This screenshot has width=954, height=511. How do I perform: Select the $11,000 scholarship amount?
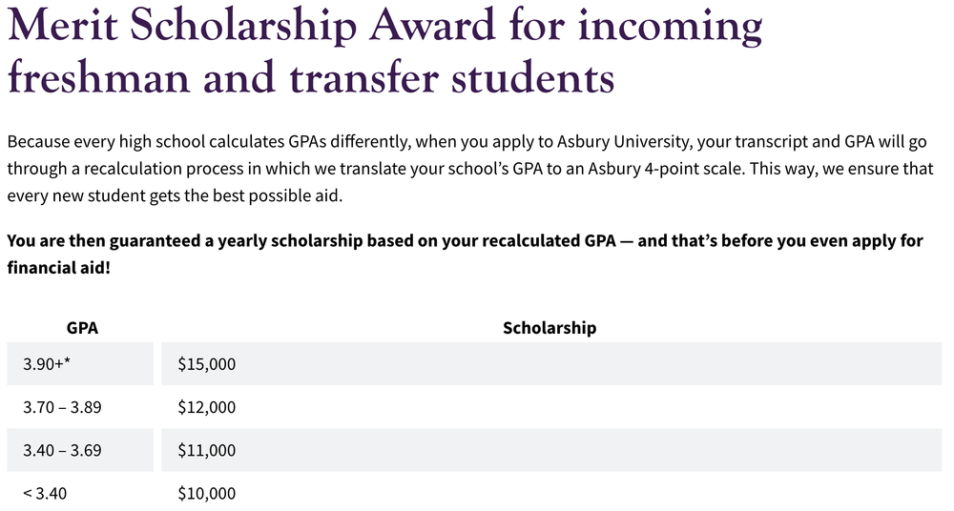point(207,450)
